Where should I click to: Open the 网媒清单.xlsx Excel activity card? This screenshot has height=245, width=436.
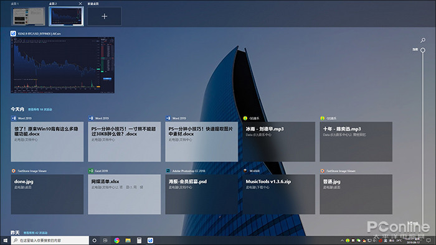(125, 194)
